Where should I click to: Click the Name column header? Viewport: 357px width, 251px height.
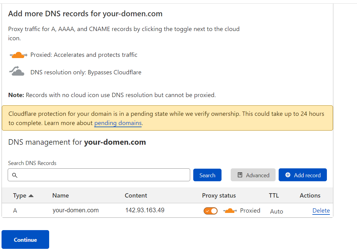pos(61,196)
